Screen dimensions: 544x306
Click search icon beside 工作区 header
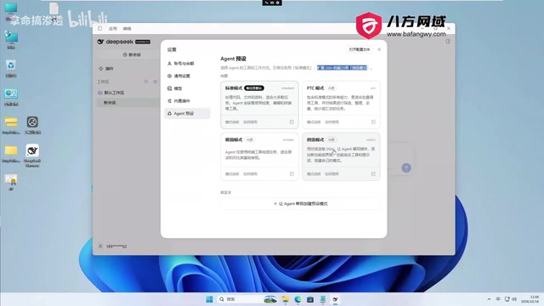[x=146, y=82]
